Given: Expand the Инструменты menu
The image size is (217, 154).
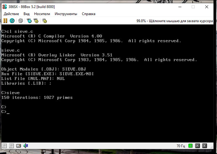Looking at the screenshot, I should pyautogui.click(x=66, y=14).
